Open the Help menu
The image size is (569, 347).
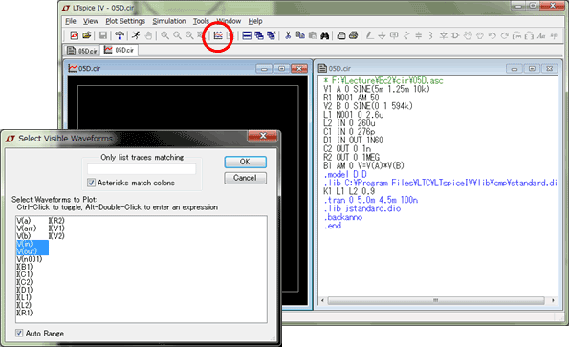pos(255,21)
